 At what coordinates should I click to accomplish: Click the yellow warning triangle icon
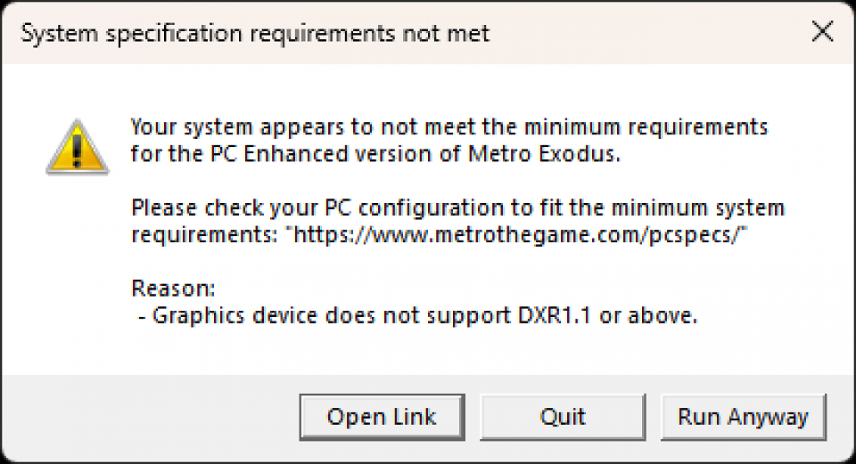(77, 148)
